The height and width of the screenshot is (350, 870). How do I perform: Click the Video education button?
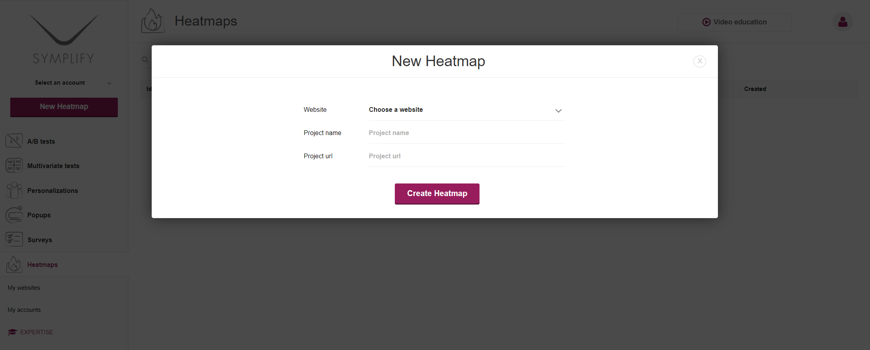734,22
